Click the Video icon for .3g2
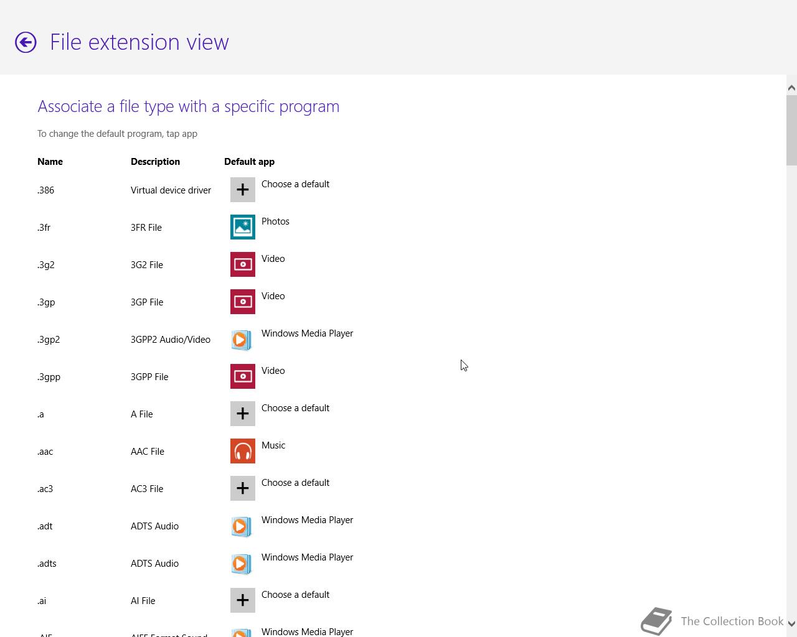 243,264
